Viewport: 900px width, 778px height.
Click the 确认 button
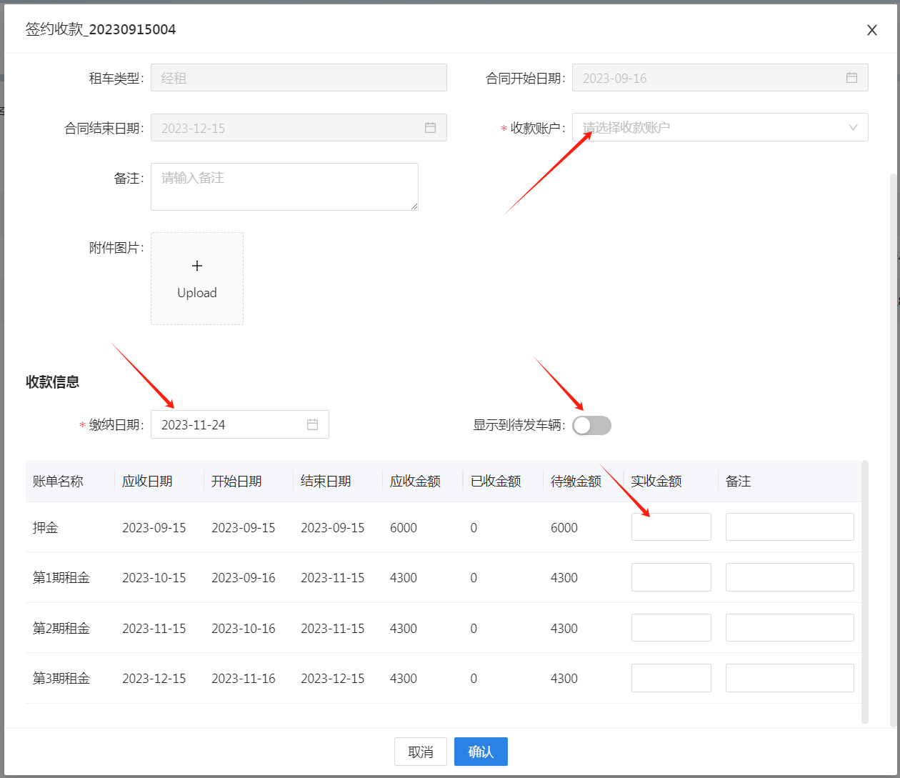point(481,752)
